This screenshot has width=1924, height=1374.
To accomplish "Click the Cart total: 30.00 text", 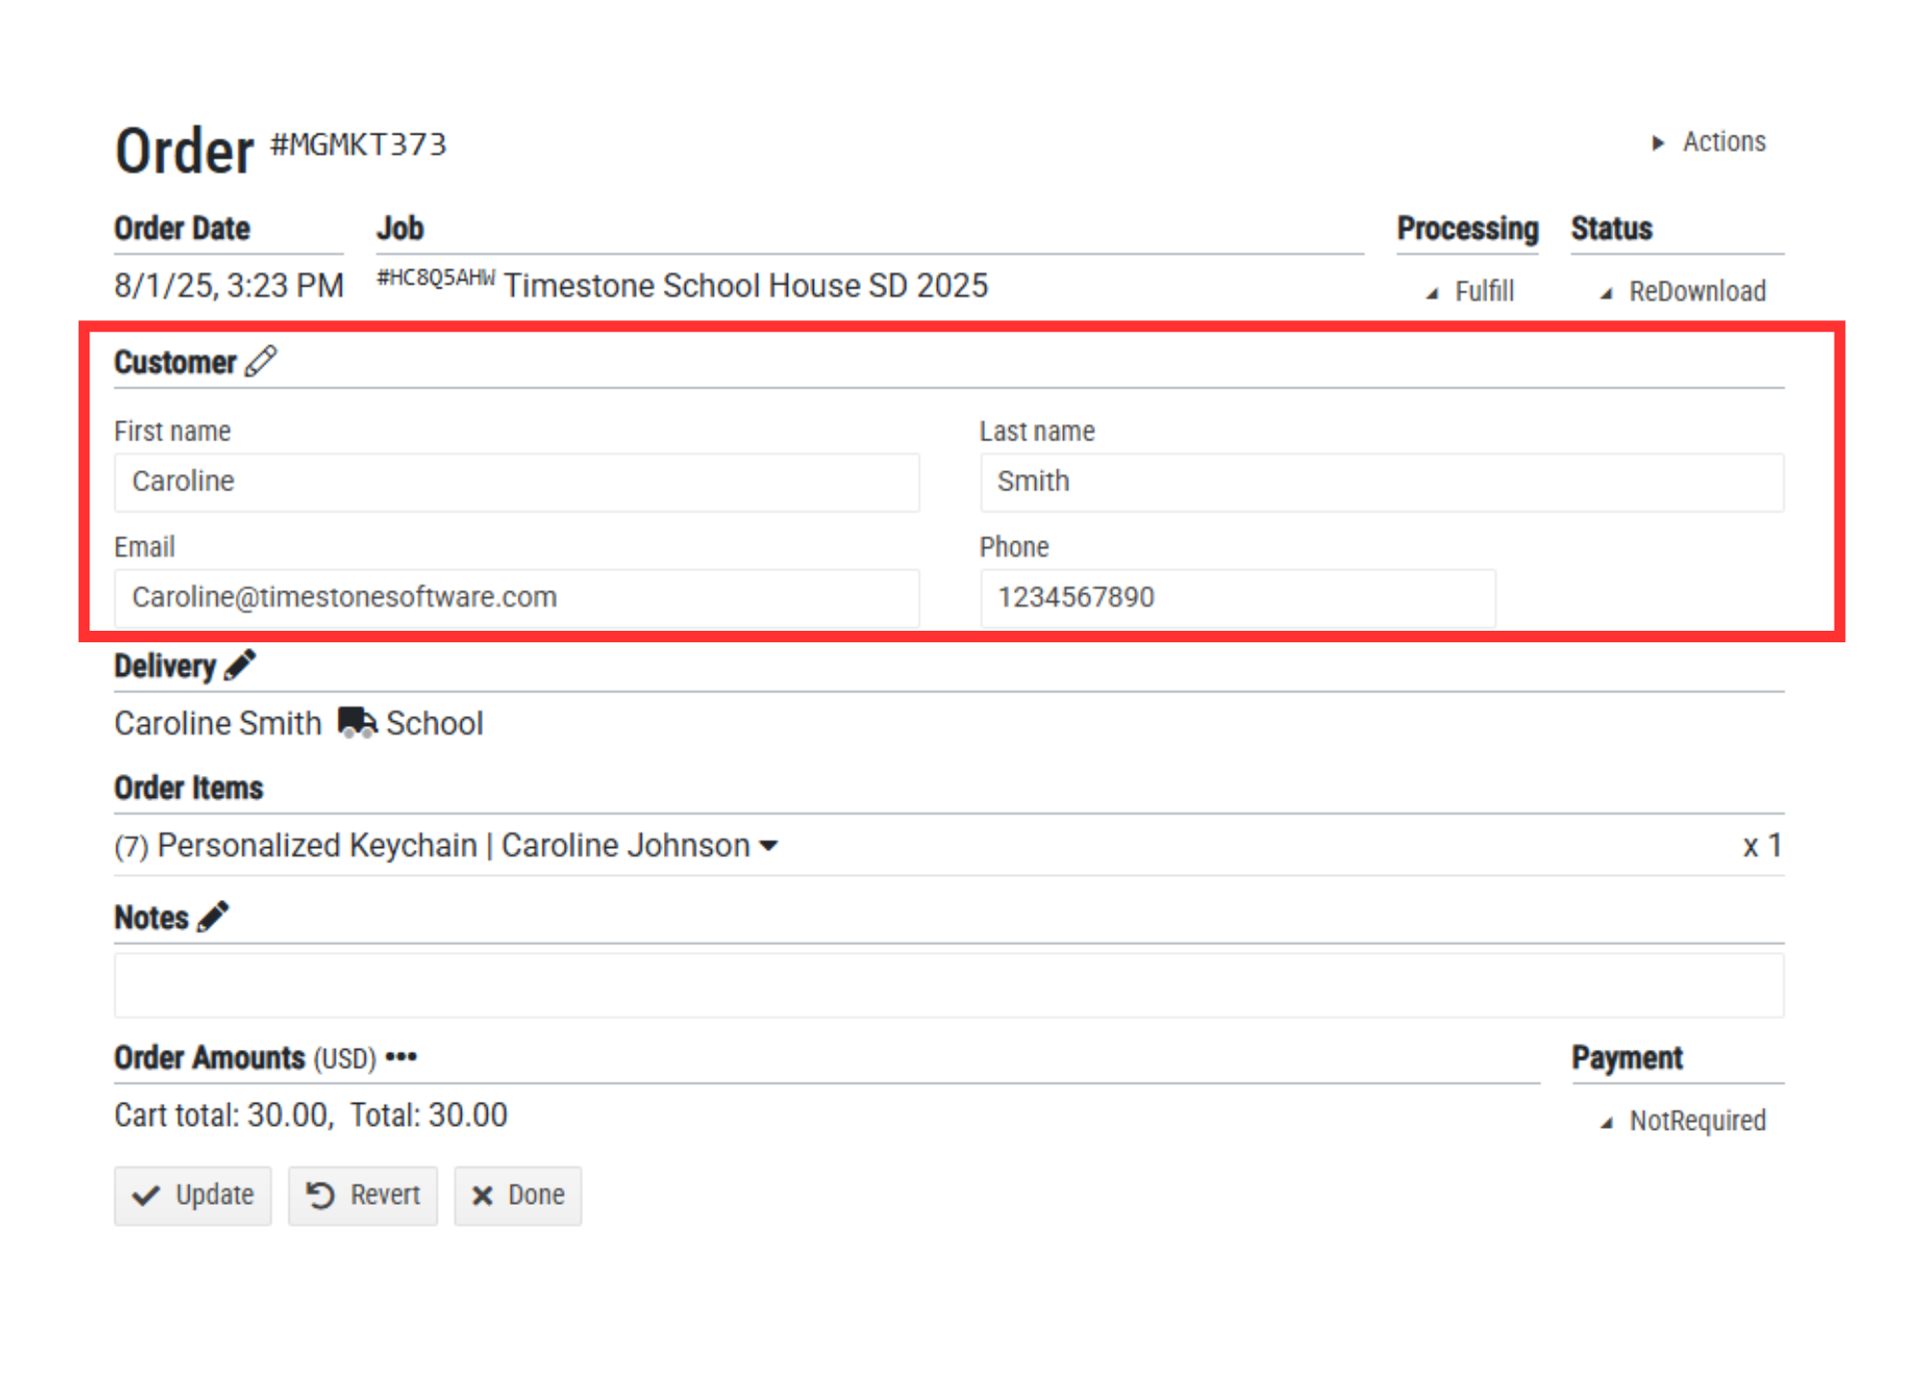I will pos(224,1115).
